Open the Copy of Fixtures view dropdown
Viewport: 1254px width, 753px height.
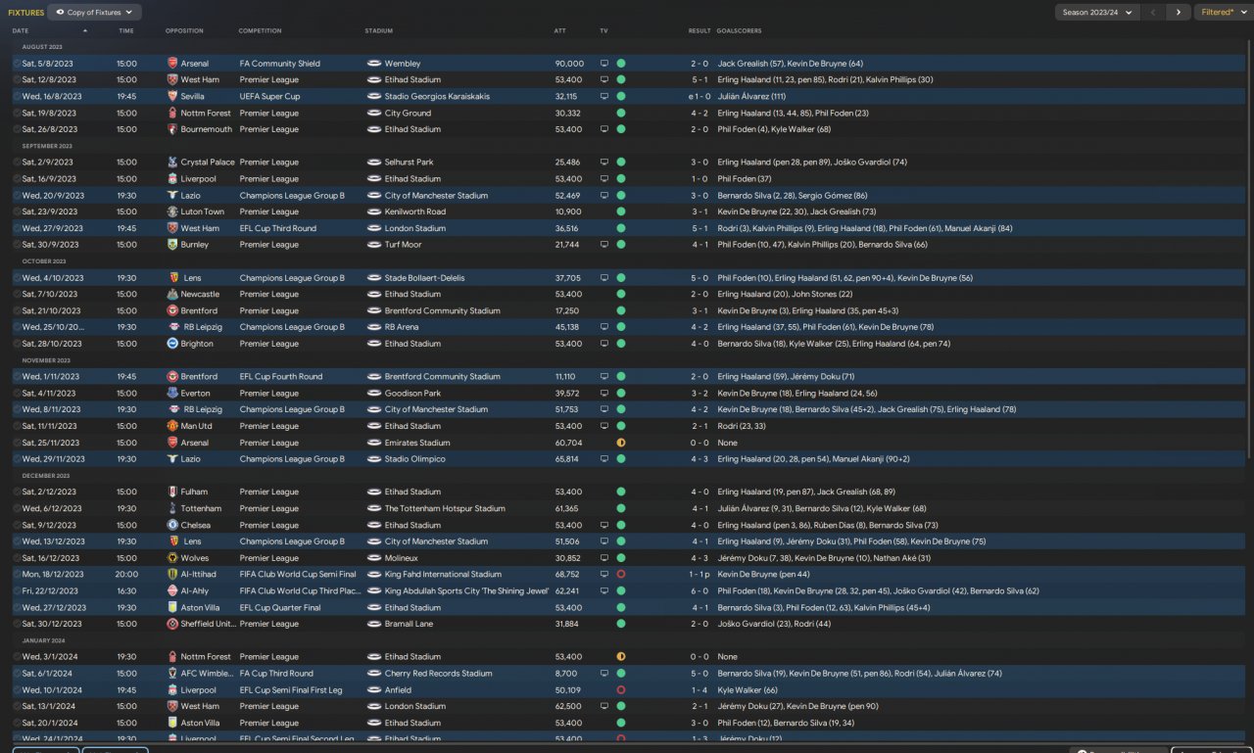(93, 13)
